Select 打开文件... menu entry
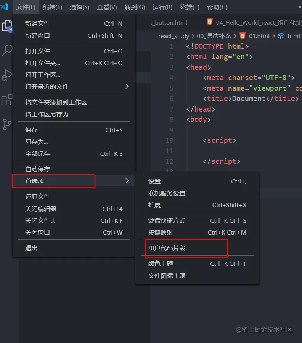 click(x=74, y=51)
